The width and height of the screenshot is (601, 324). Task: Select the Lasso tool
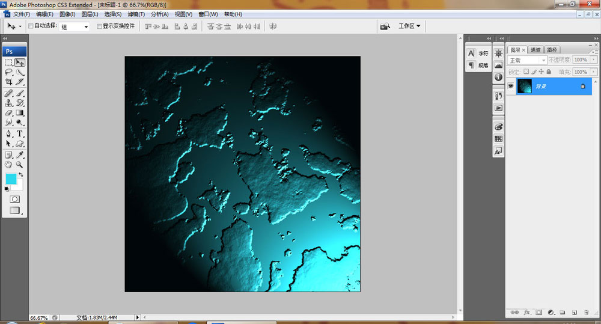(x=9, y=72)
